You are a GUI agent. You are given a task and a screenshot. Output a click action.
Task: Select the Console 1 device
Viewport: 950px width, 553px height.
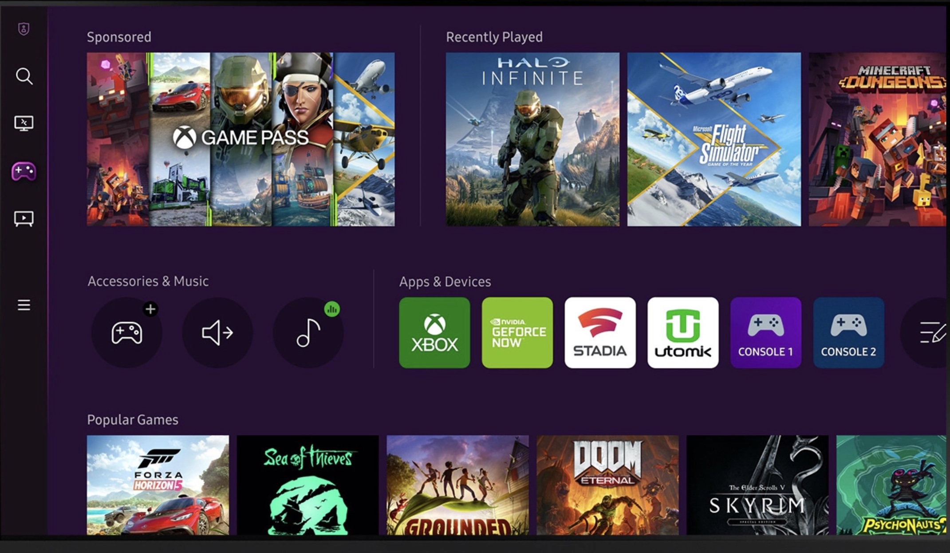point(766,333)
